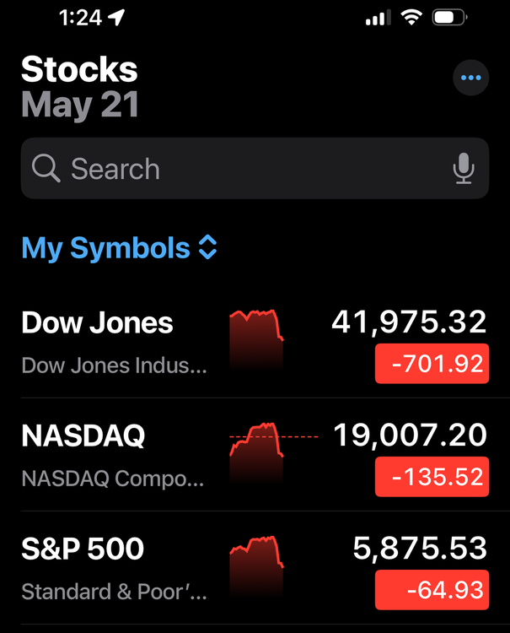The width and height of the screenshot is (510, 633).
Task: Tap the magnifying glass search icon
Action: pos(46,168)
